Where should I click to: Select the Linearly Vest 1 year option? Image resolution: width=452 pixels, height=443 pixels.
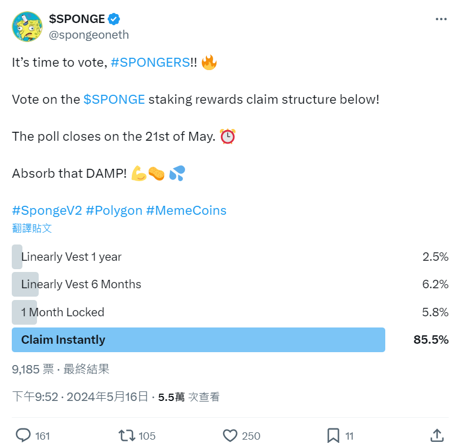(71, 257)
